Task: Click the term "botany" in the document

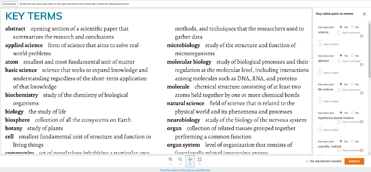Action: [x=14, y=128]
